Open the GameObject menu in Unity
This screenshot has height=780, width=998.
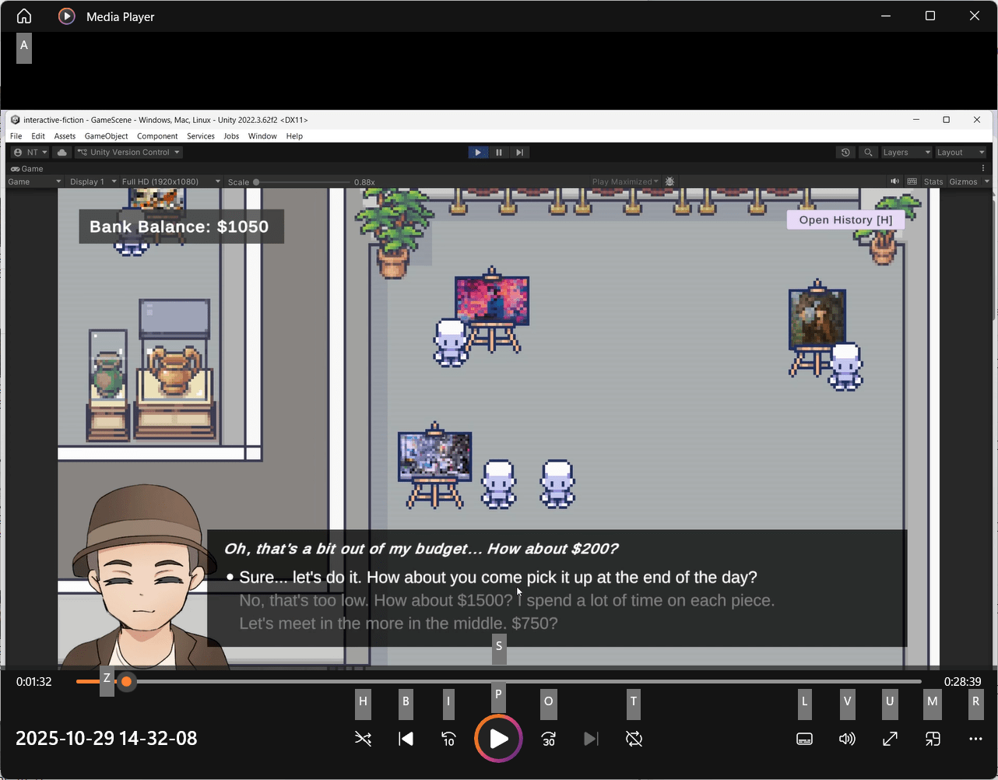tap(106, 136)
